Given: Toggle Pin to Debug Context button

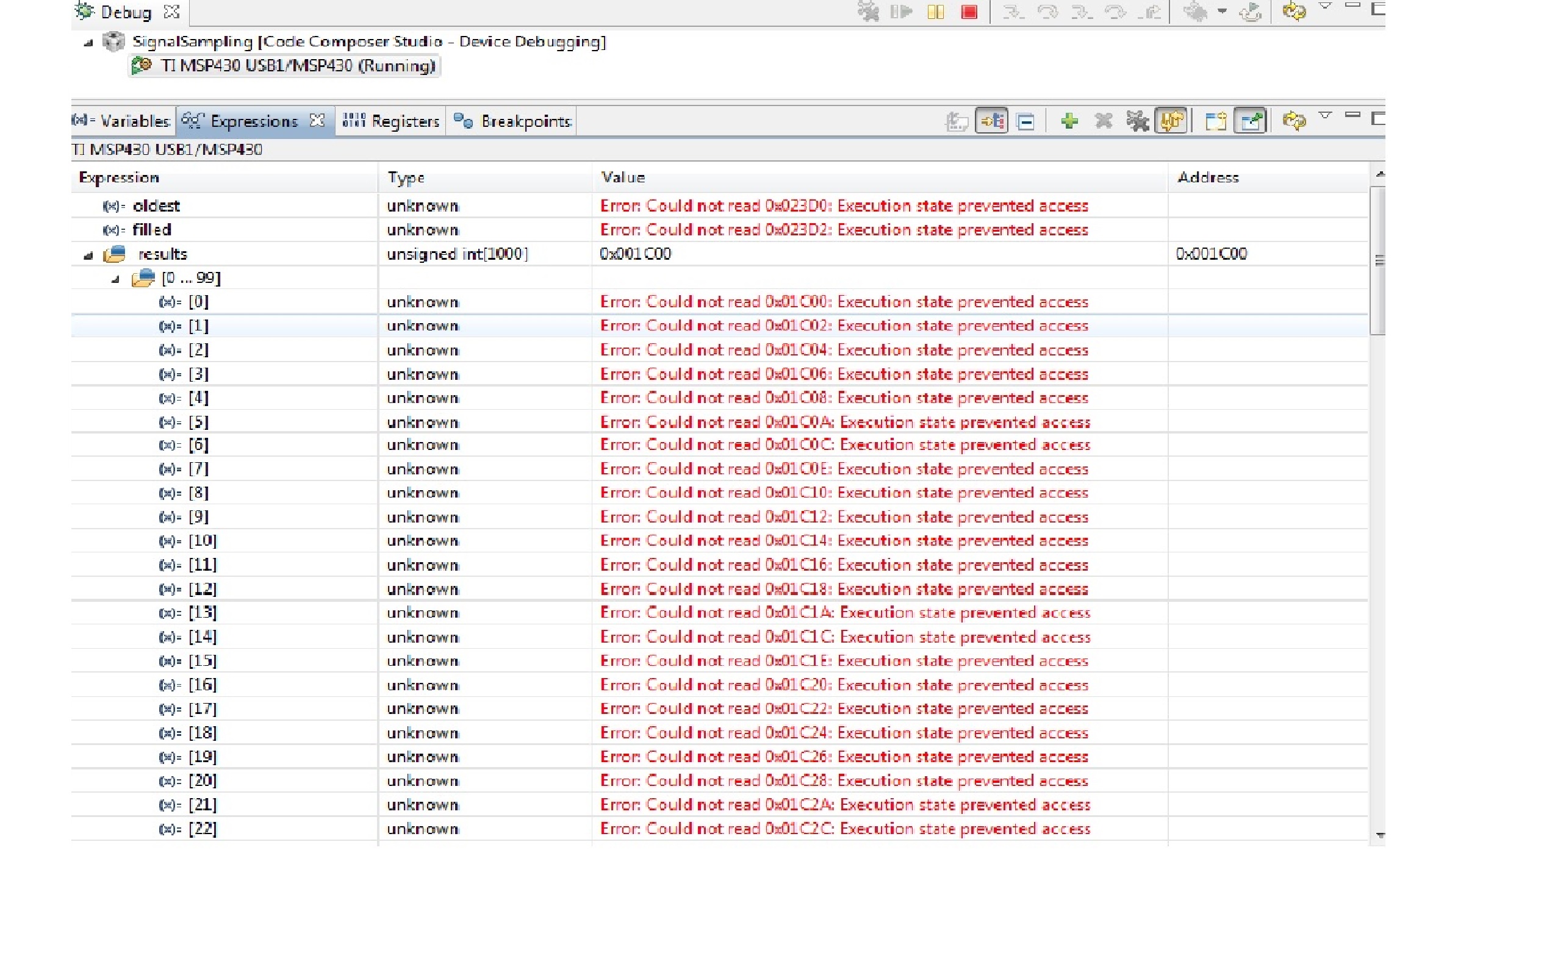Looking at the screenshot, I should coord(1250,121).
